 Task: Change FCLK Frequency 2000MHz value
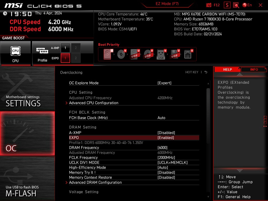pyautogui.click(x=134, y=157)
